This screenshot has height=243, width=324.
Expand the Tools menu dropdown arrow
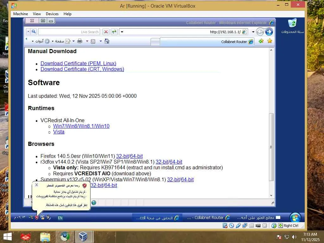pos(33,41)
